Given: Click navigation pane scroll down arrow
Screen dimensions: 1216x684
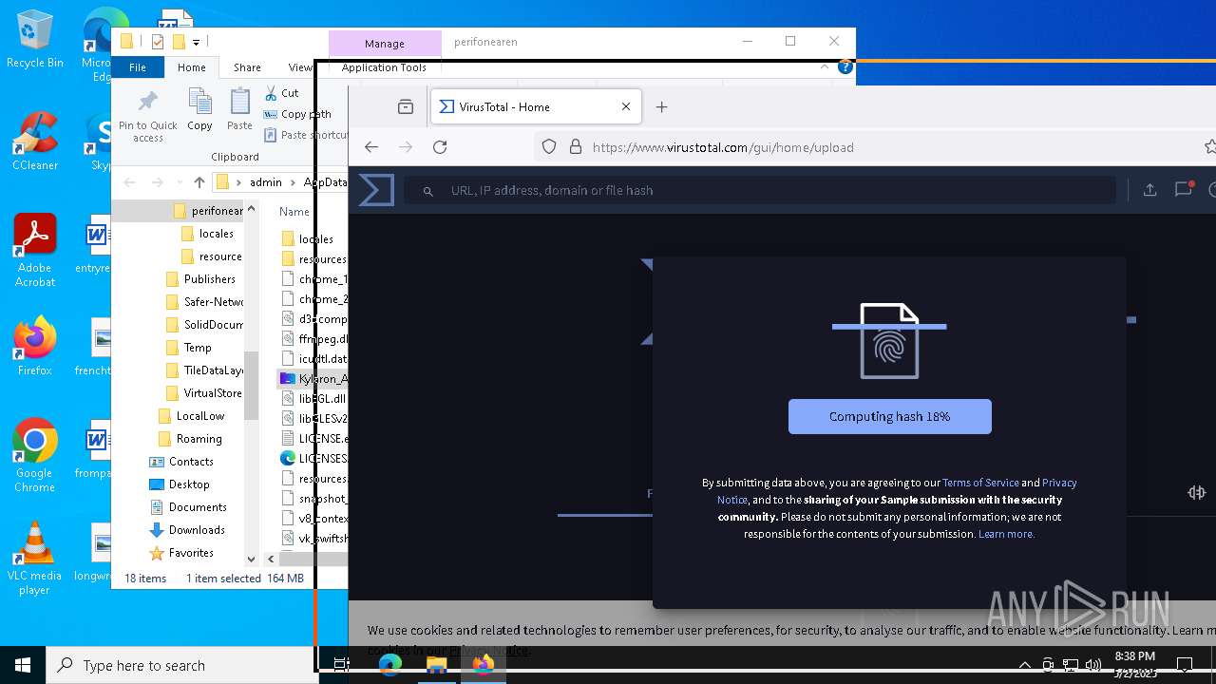Looking at the screenshot, I should [x=252, y=560].
